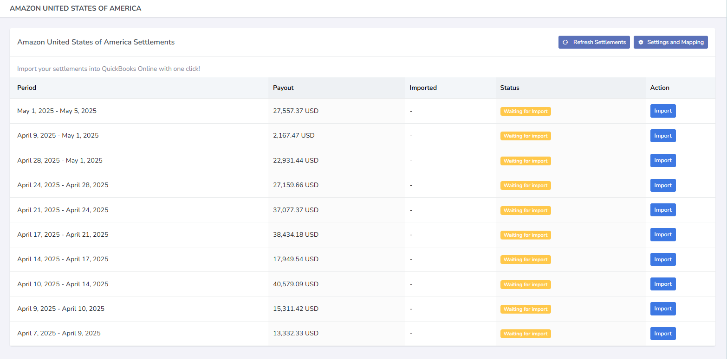Import the April 17 - April 21 settlement
Image resolution: width=727 pixels, height=359 pixels.
(x=663, y=235)
